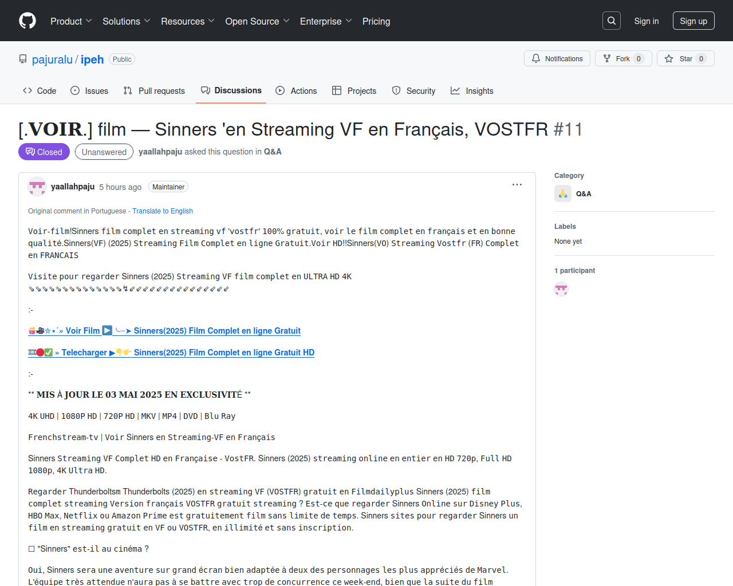Click the 5 hours ago timestamp
733x586 pixels.
pos(120,187)
